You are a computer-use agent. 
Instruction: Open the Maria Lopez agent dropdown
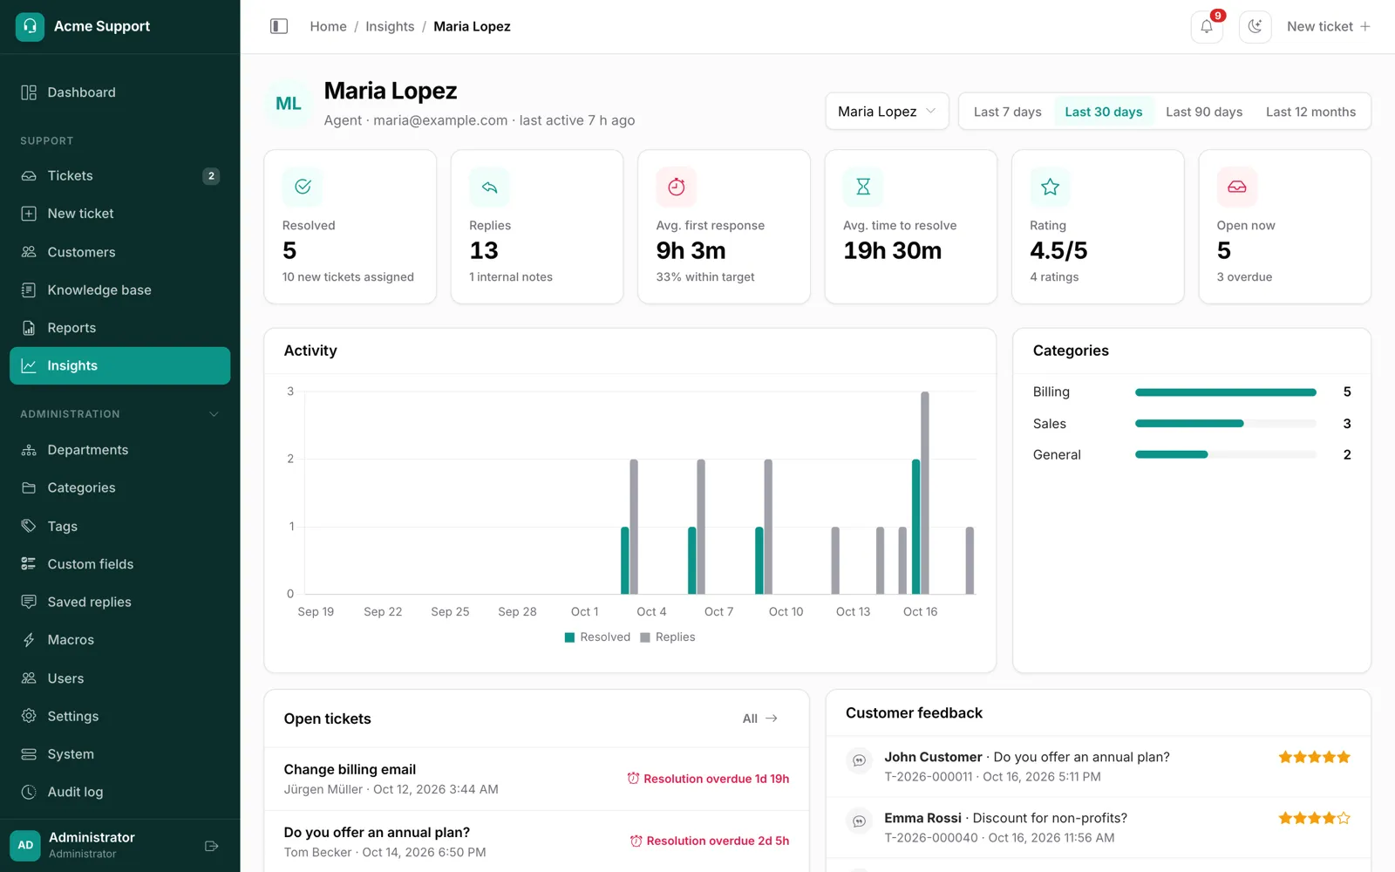887,112
